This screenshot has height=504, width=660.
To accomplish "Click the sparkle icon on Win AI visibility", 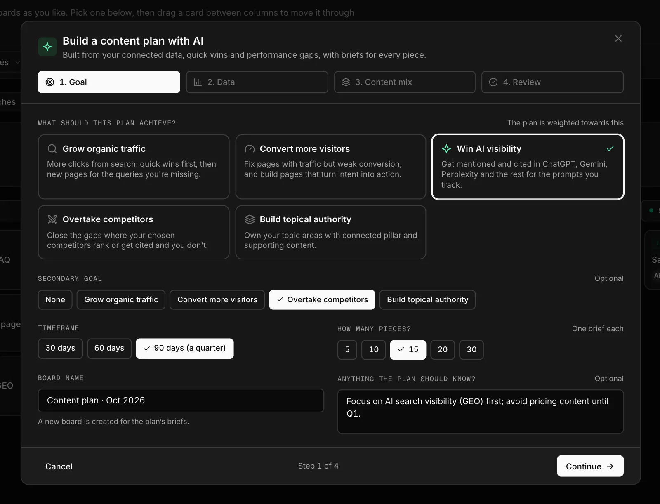I will click(446, 148).
